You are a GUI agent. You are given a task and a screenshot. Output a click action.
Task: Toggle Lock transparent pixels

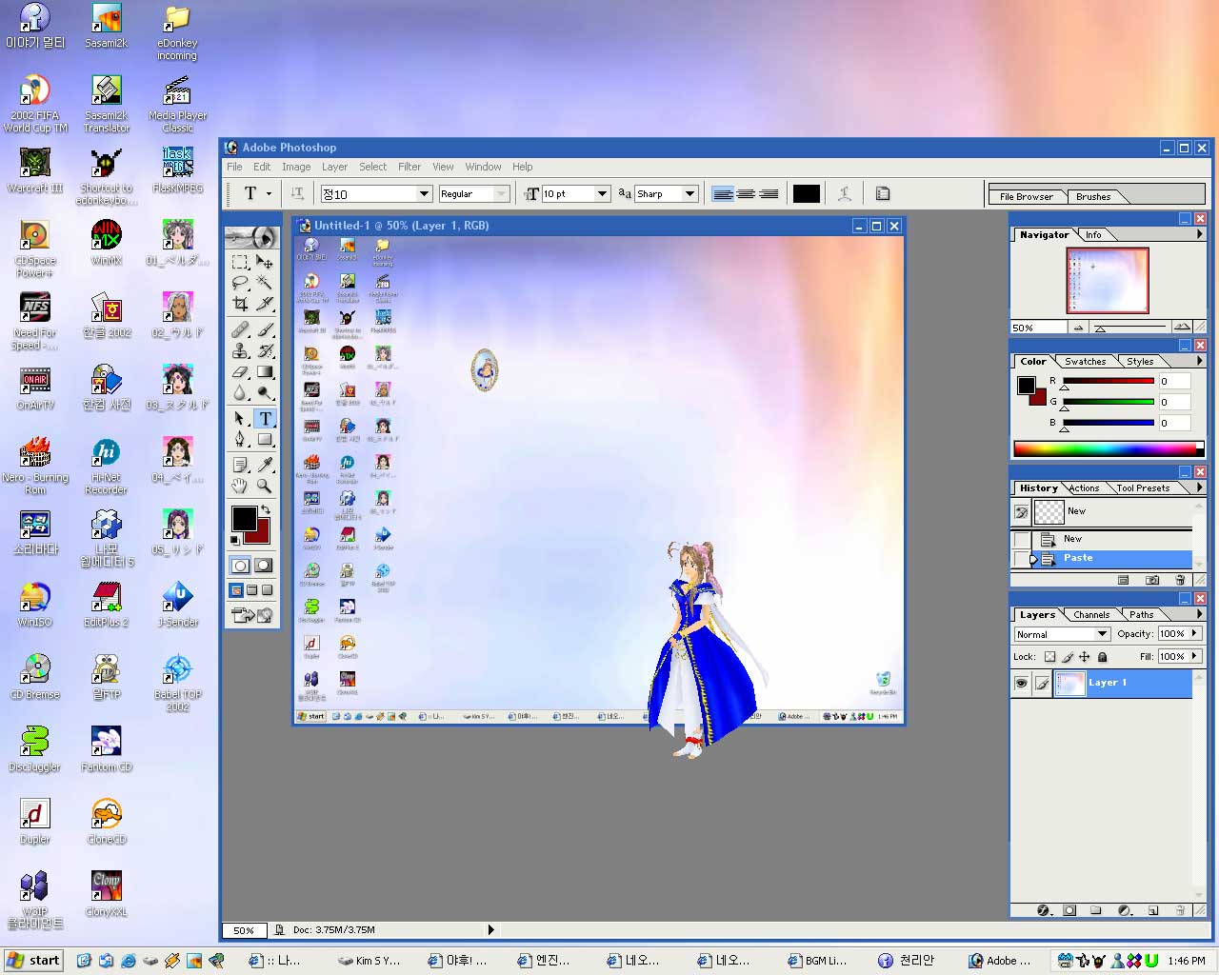(1049, 657)
